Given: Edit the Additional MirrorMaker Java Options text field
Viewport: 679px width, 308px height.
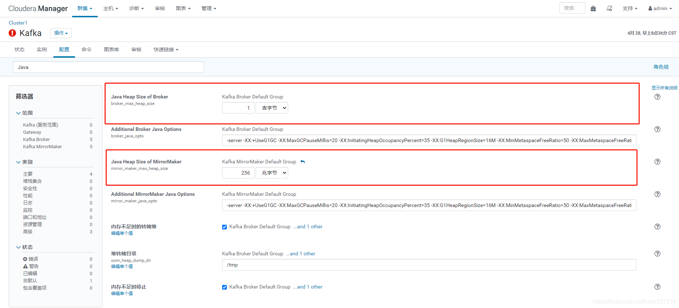Looking at the screenshot, I should [429, 205].
